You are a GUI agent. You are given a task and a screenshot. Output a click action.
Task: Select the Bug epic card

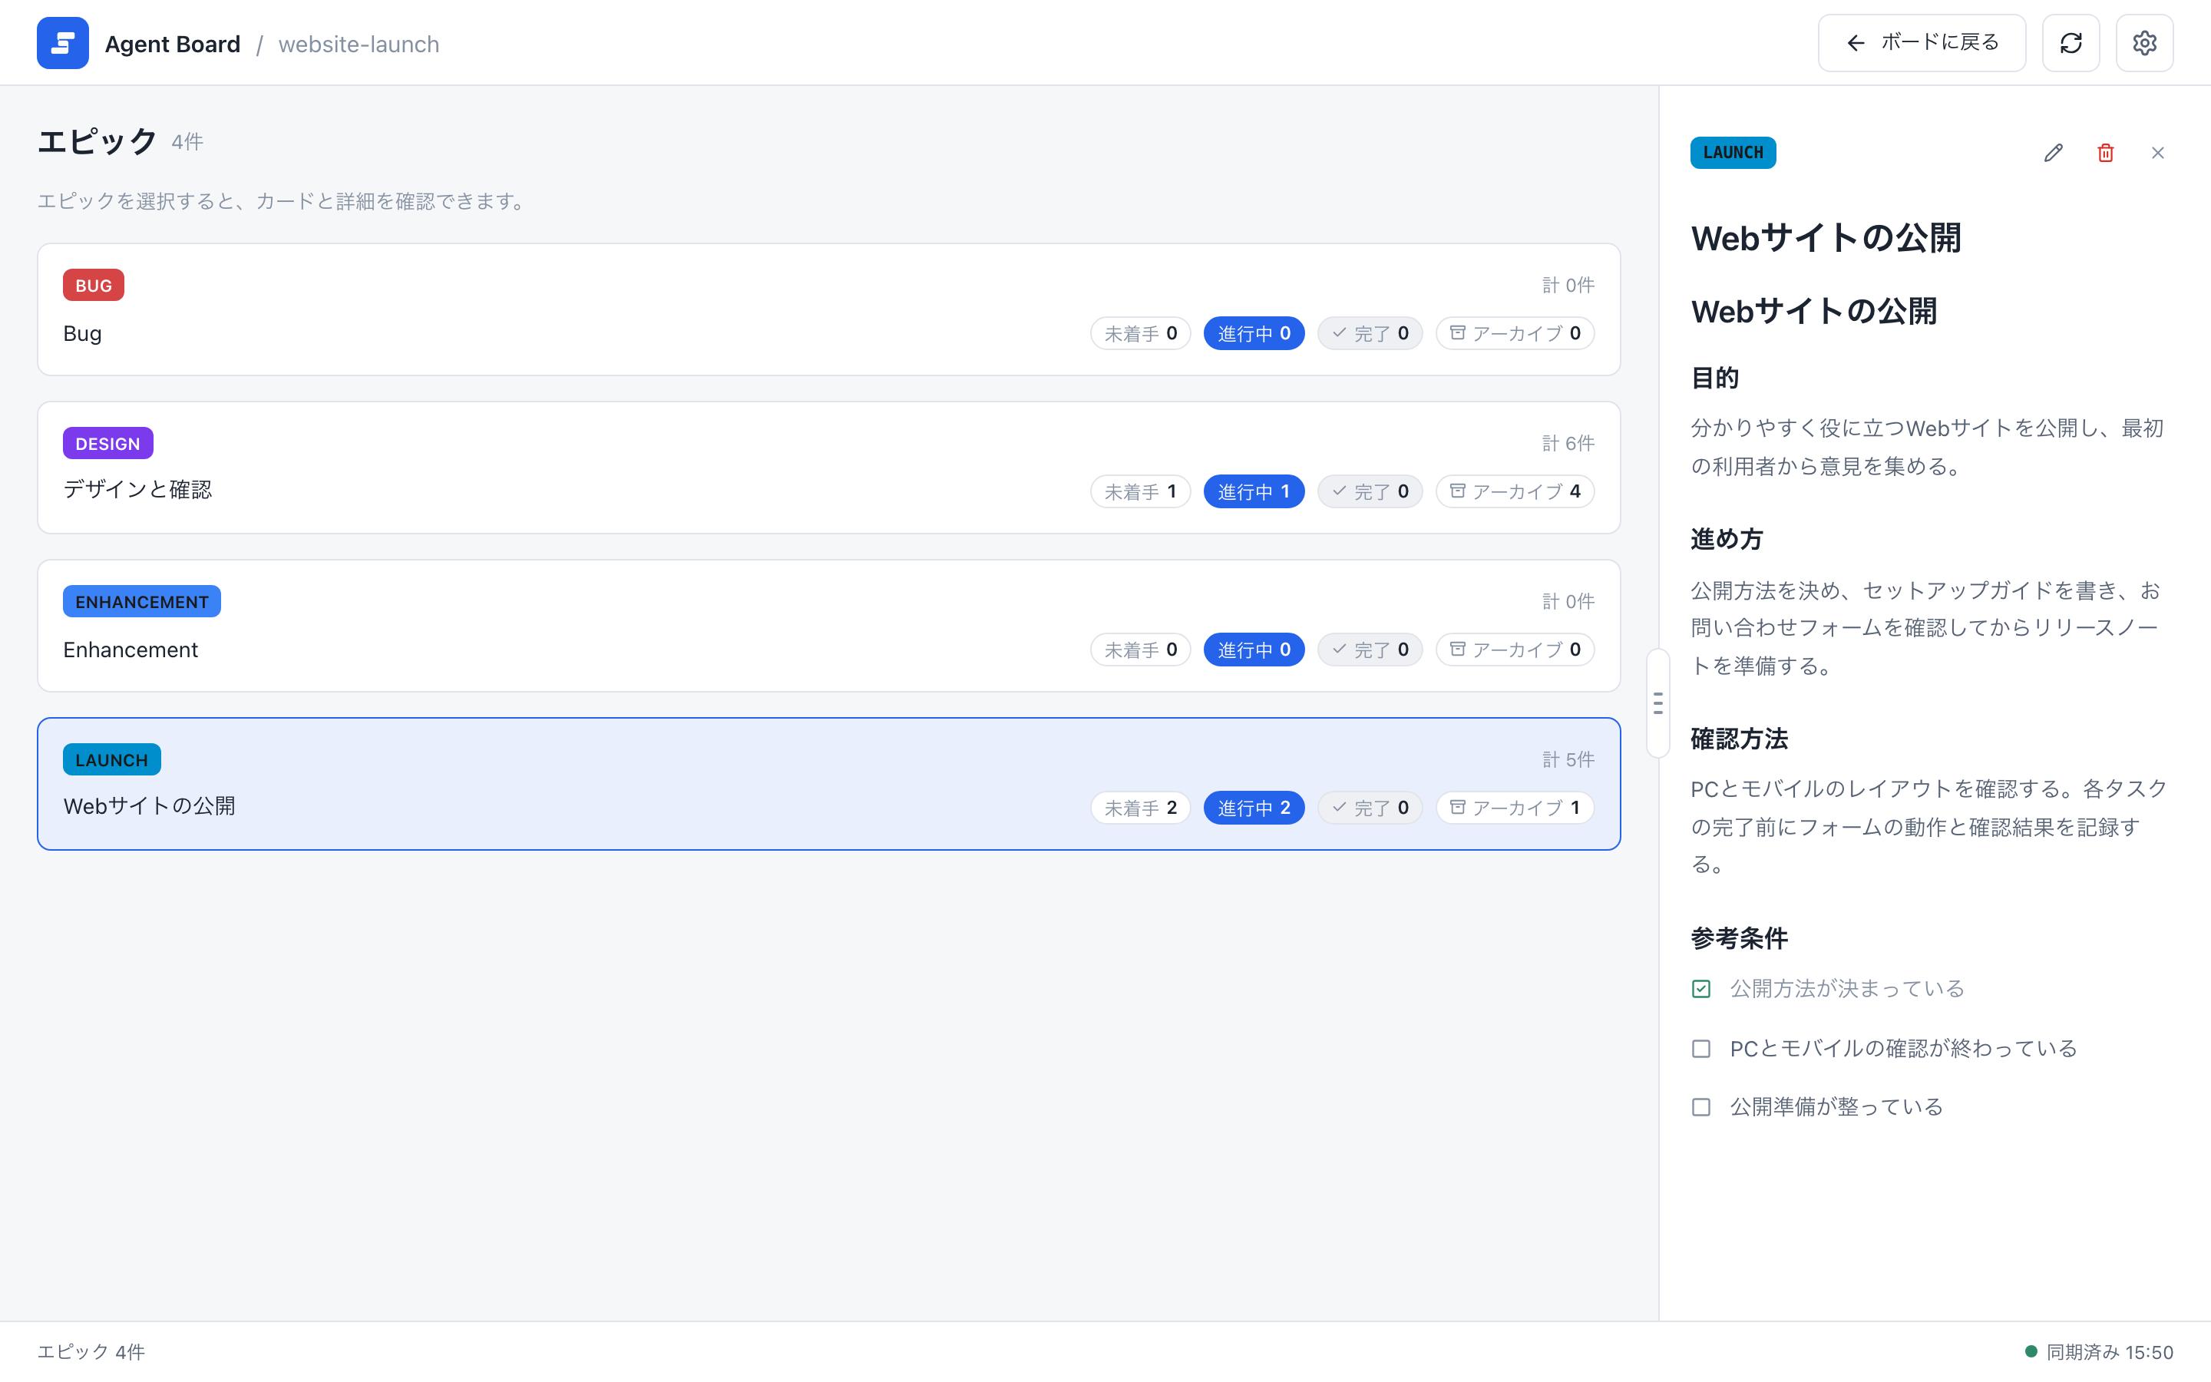(828, 309)
